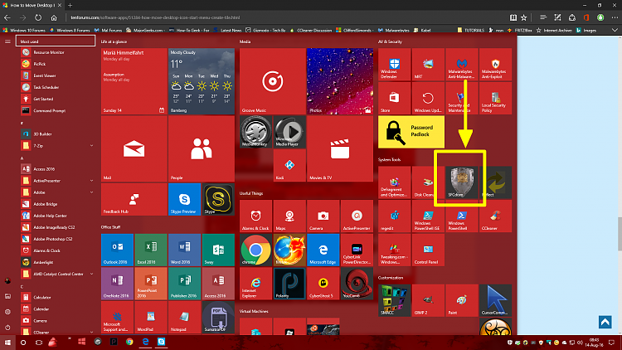Open the CCleaner Discussion bookmark
The width and height of the screenshot is (622, 350).
point(311,30)
